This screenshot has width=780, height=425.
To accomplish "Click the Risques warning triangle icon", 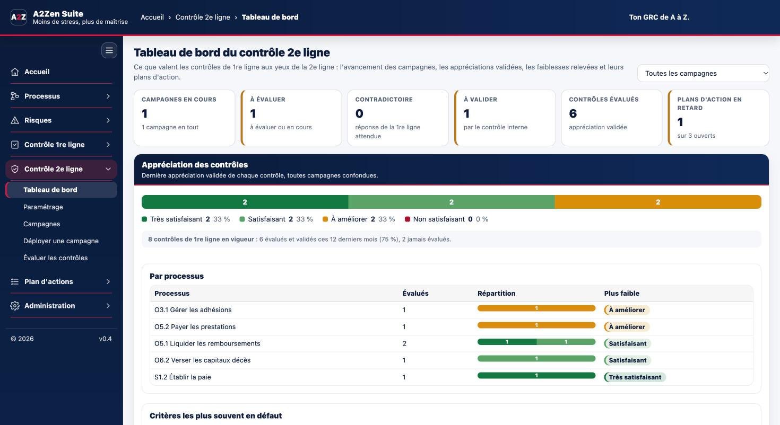I will click(15, 120).
